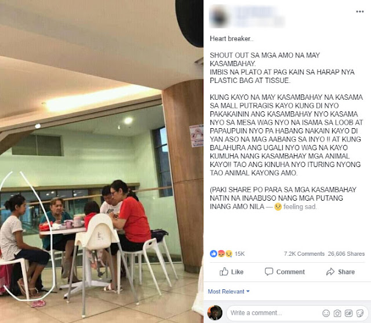
Task: Click the sad reaction icon
Action: (x=228, y=253)
